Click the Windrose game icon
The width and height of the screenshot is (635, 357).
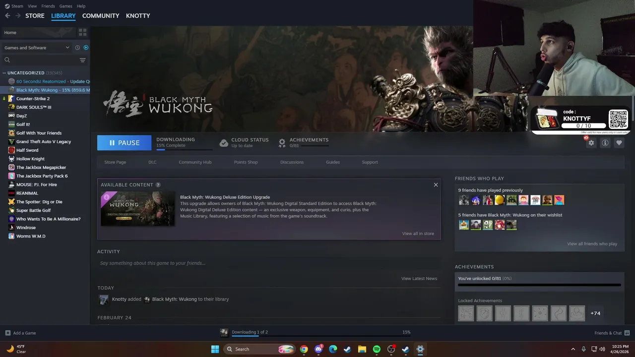click(x=11, y=228)
